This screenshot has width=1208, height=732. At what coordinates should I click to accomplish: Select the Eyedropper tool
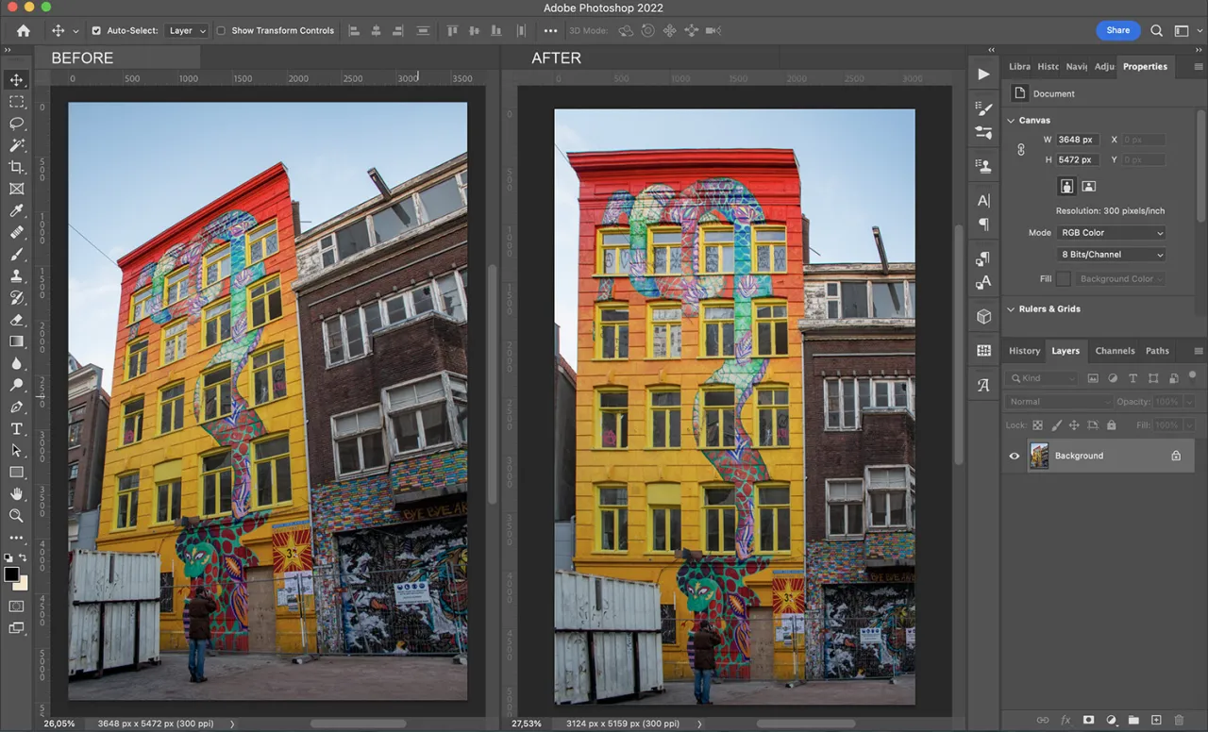[x=16, y=210]
